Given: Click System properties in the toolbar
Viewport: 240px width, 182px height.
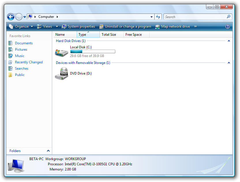Looking at the screenshot, I should [x=78, y=26].
